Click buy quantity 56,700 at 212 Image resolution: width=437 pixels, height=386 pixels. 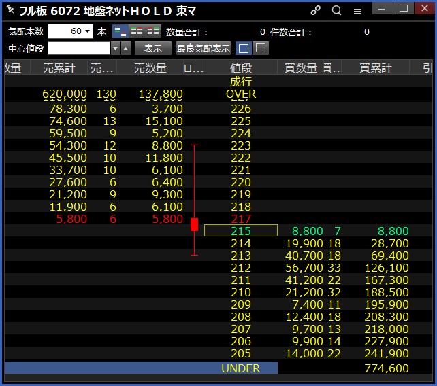click(304, 268)
